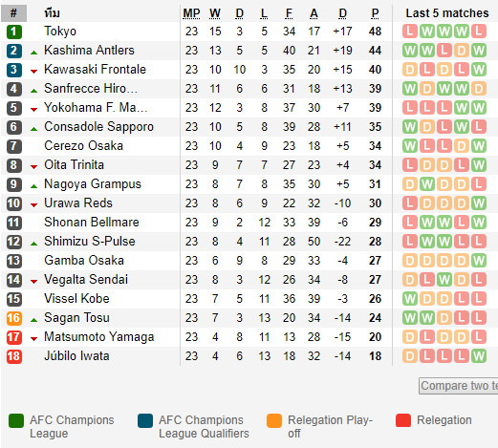Click Kashima Antlers' green up arrow

[x=33, y=53]
